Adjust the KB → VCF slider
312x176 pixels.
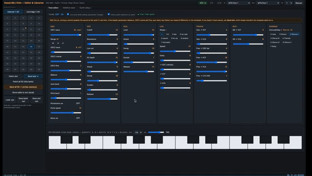[248, 35]
